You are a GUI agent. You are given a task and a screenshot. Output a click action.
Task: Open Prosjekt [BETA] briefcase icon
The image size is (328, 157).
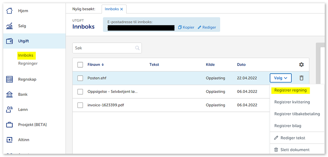click(x=10, y=125)
